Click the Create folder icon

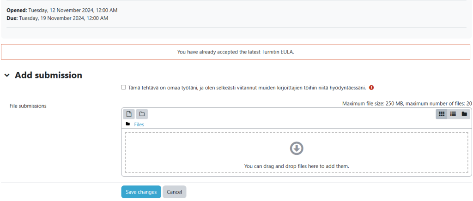pos(142,114)
